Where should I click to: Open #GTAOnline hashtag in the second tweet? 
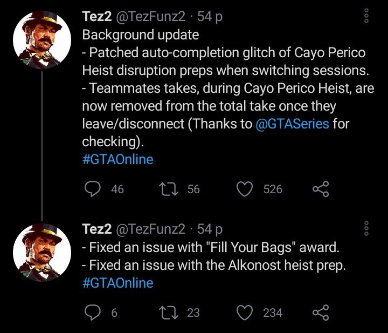tap(117, 283)
